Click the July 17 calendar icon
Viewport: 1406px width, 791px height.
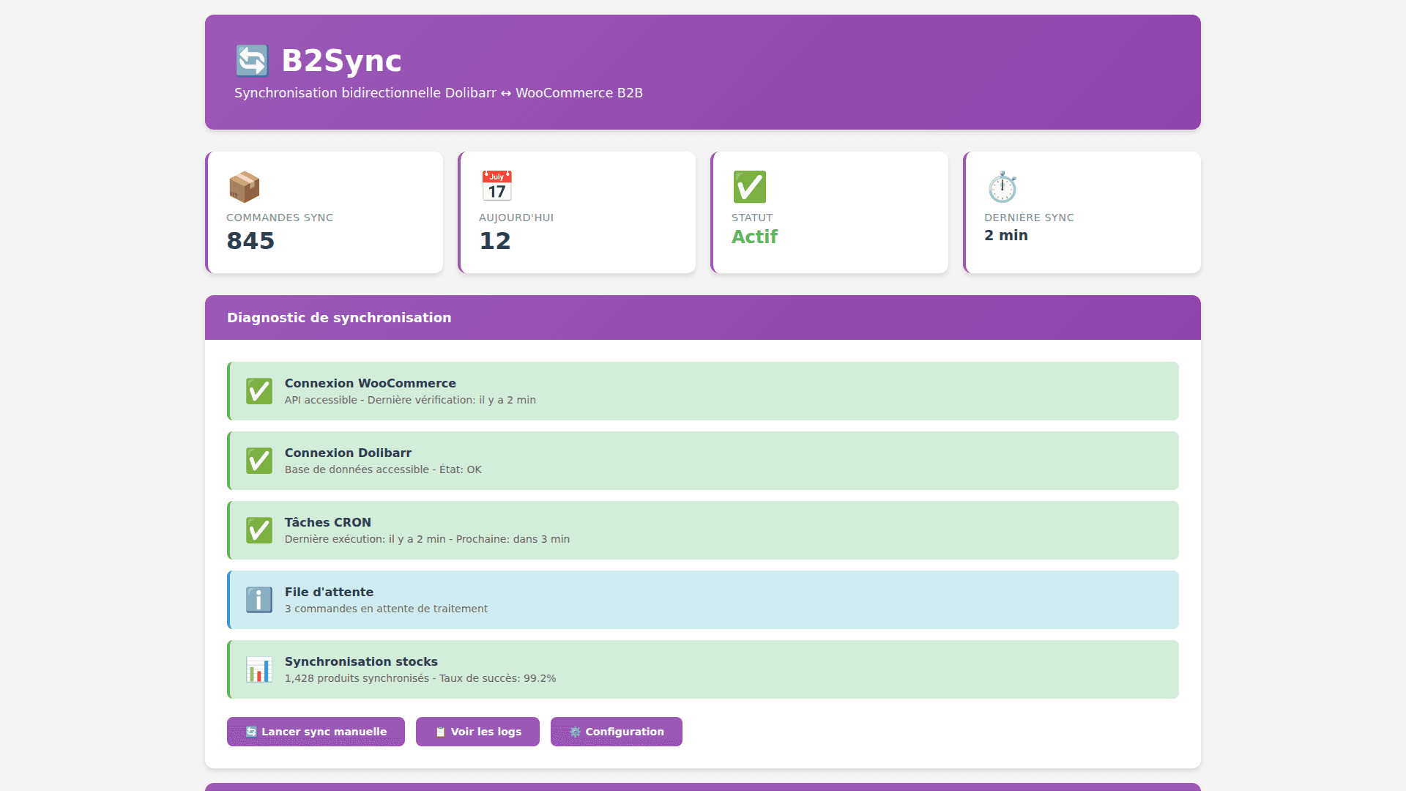pos(496,185)
